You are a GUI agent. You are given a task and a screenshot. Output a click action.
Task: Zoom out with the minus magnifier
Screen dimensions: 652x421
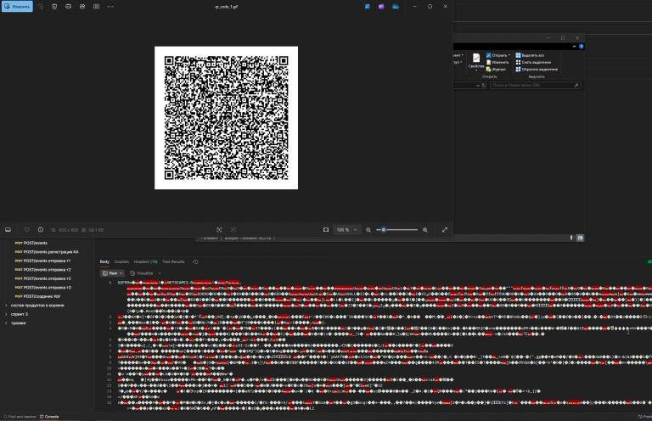(x=368, y=230)
